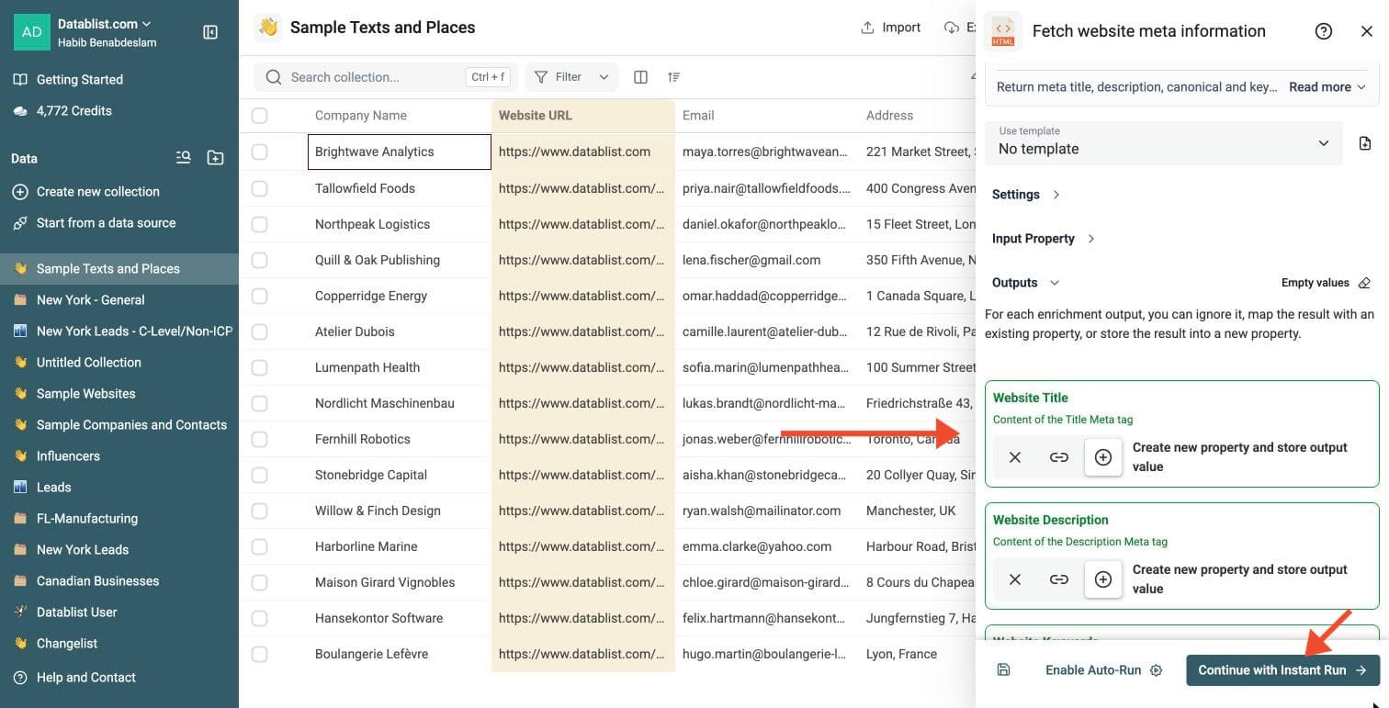This screenshot has width=1389, height=708.
Task: Check the row checkbox for Brightwave Analytics
Action: [260, 152]
